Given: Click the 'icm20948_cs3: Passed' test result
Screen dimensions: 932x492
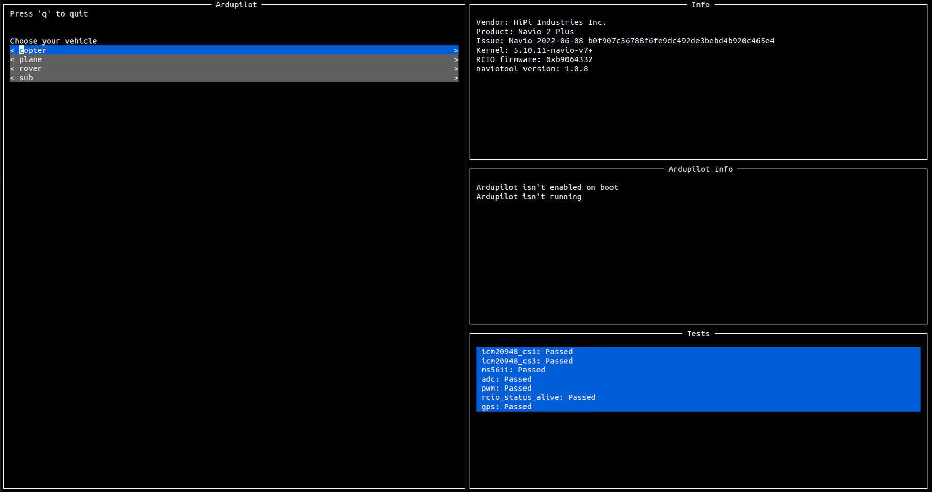Looking at the screenshot, I should coord(527,361).
